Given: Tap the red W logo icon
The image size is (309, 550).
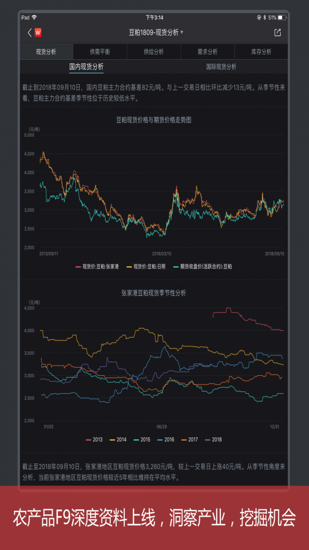Looking at the screenshot, I should [x=38, y=32].
